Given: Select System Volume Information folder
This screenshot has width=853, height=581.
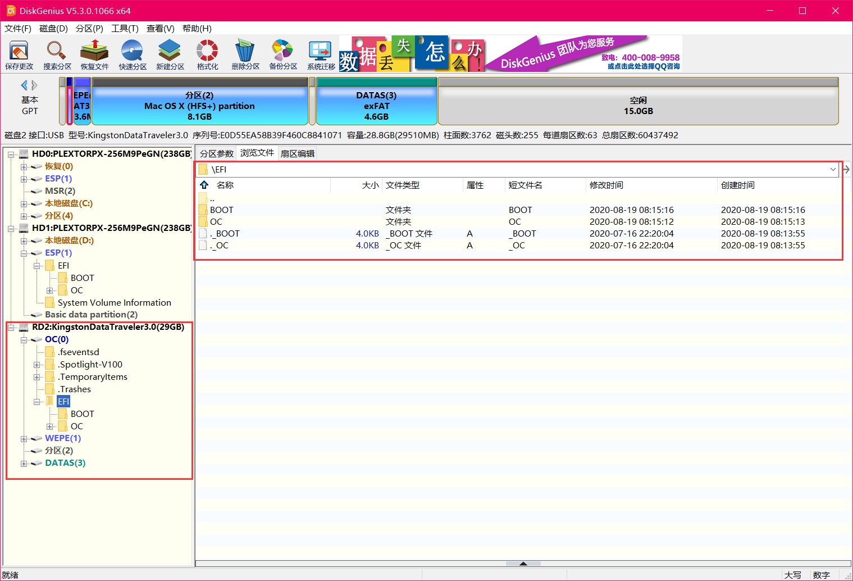Looking at the screenshot, I should pos(114,302).
